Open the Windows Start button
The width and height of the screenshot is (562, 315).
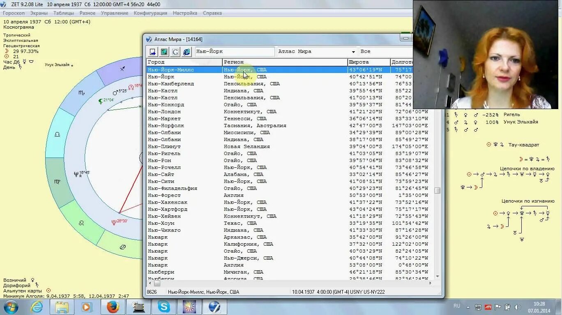click(x=12, y=307)
